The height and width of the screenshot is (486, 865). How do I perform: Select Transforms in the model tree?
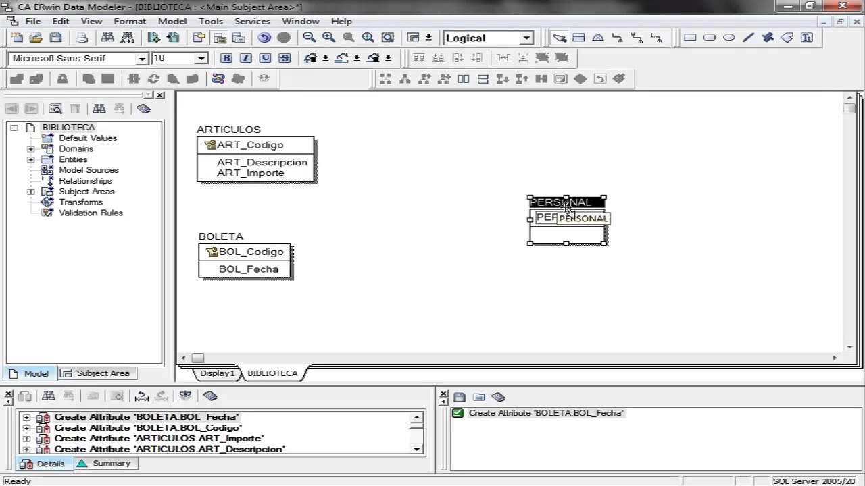pyautogui.click(x=80, y=202)
